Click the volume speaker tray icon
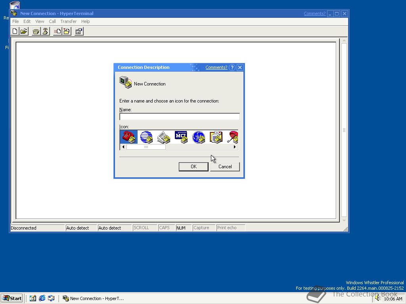The width and height of the screenshot is (406, 304). [x=377, y=298]
